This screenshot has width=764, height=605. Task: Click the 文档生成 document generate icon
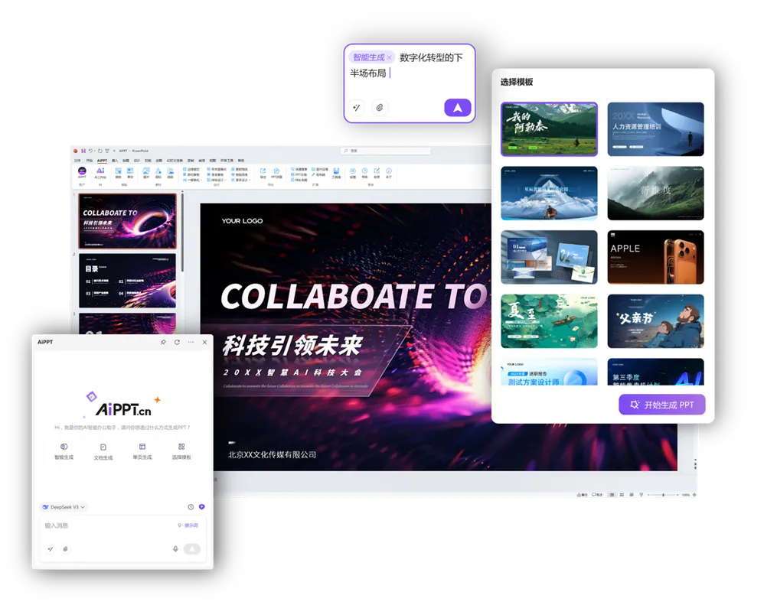coord(103,447)
